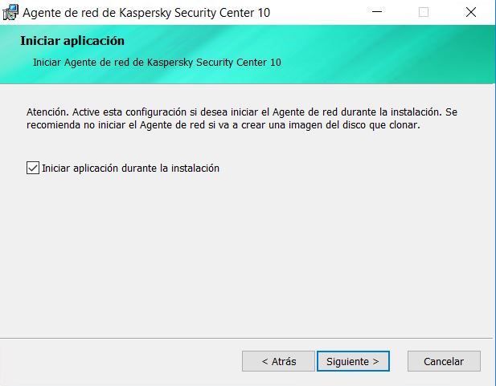The height and width of the screenshot is (386, 496).
Task: Go back with the "< Atrás" button
Action: 278,361
